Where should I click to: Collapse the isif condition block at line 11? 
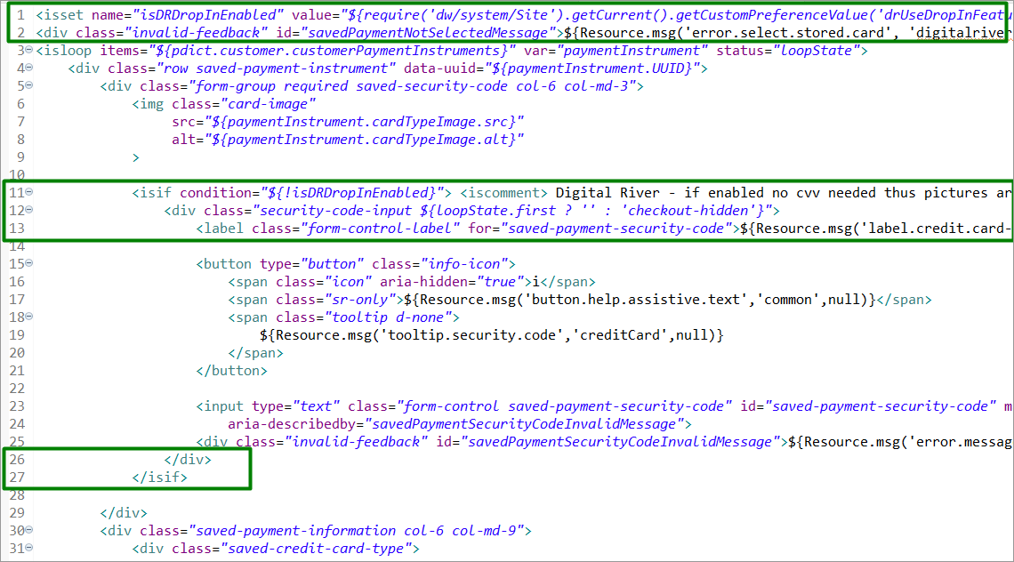point(28,193)
